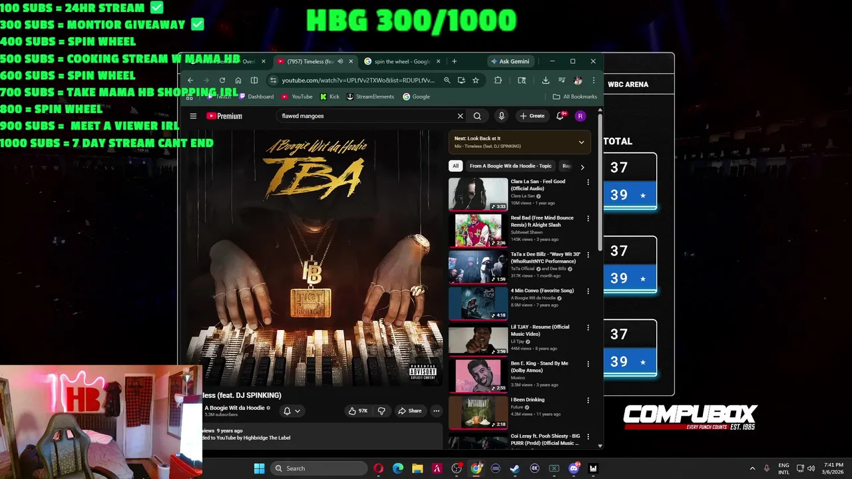Play Lil TJAY Resume thumbnail

point(478,339)
